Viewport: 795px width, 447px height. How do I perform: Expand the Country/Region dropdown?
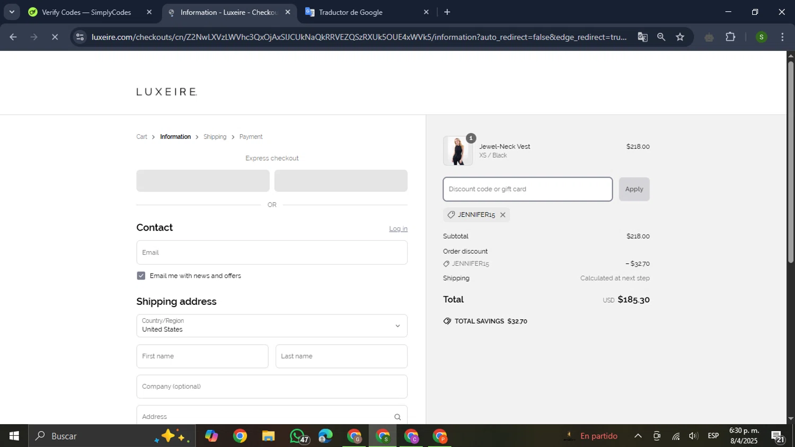[x=272, y=326]
